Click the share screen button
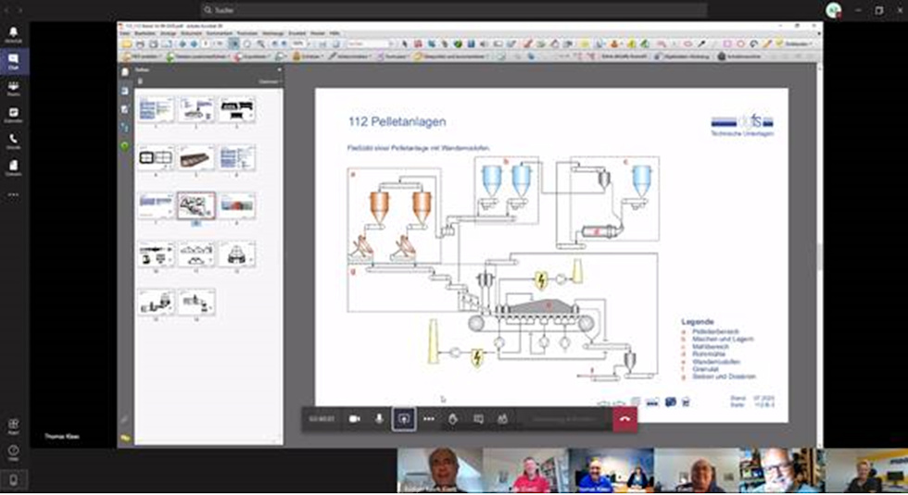Screen dimensions: 908x495 point(404,418)
